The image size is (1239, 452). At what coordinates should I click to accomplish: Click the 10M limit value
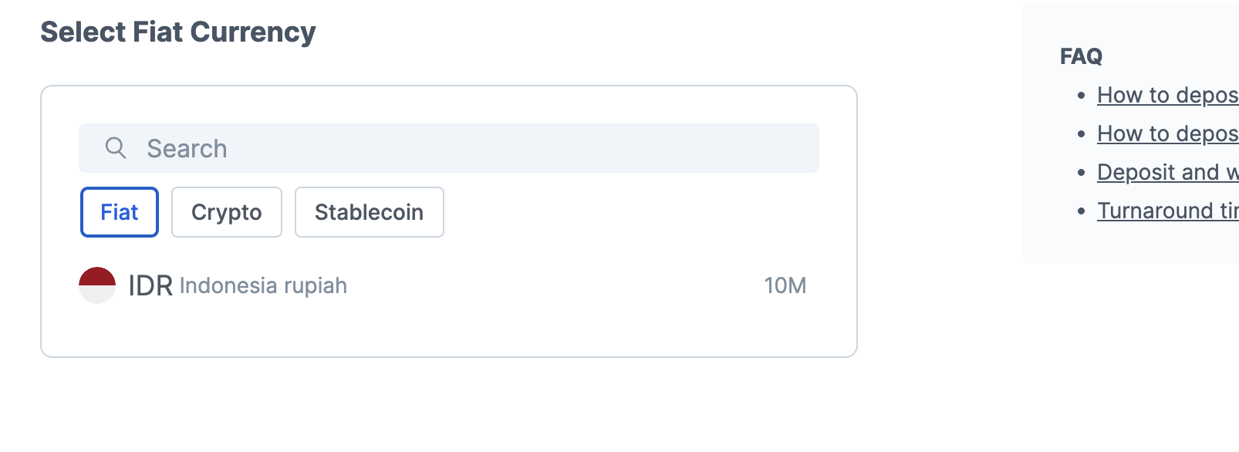pos(785,285)
